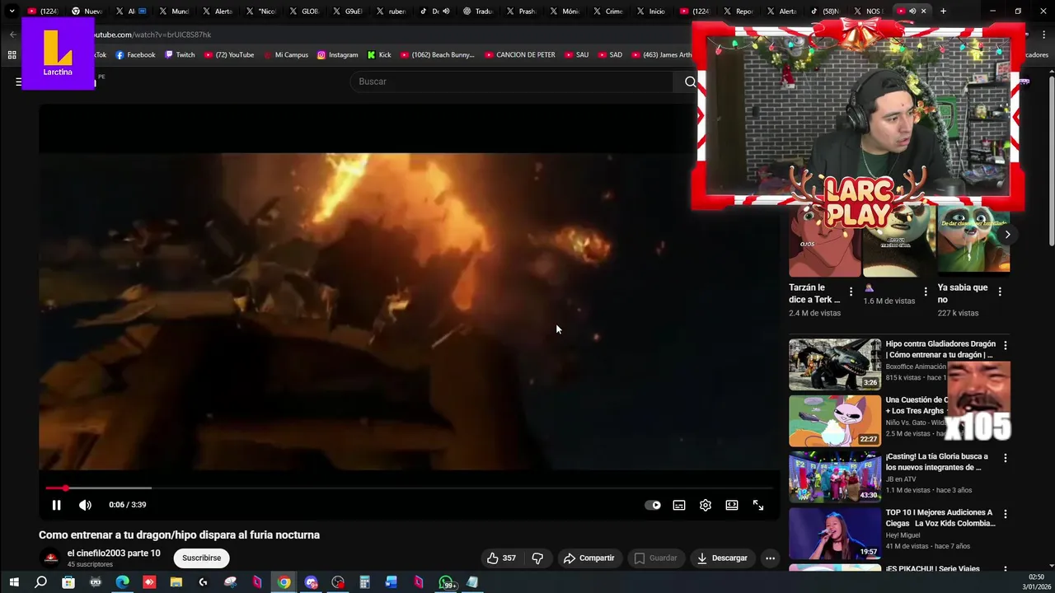Open a new browser tab with plus button

[x=943, y=11]
